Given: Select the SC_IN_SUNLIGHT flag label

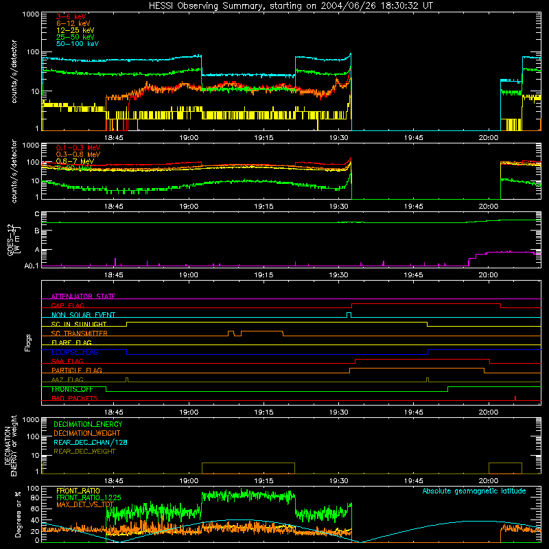Looking at the screenshot, I should click(79, 324).
